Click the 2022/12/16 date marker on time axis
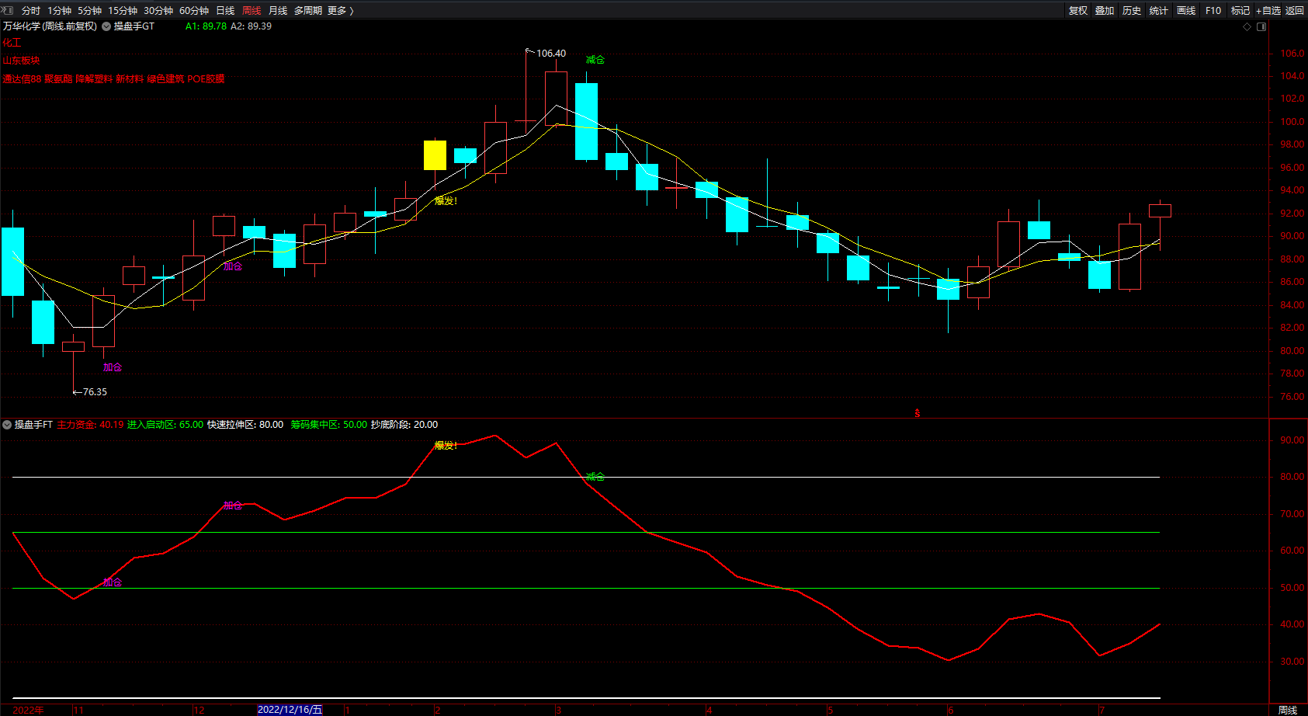This screenshot has width=1308, height=716. [x=290, y=710]
